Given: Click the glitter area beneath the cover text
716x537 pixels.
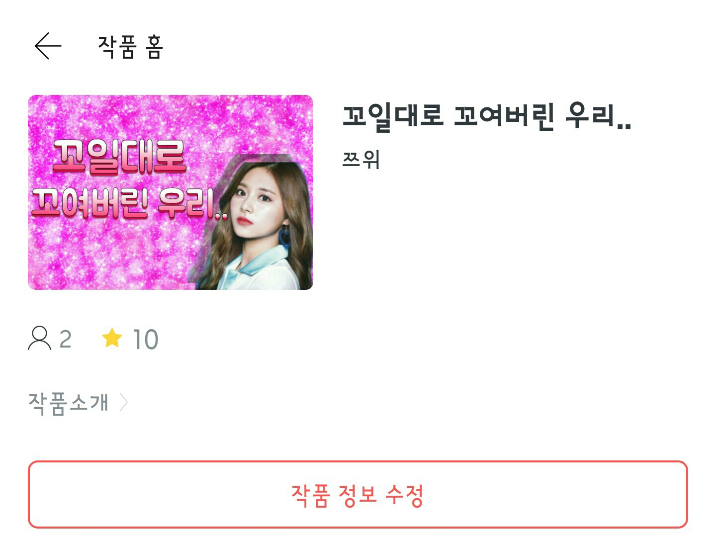Looking at the screenshot, I should [x=109, y=254].
